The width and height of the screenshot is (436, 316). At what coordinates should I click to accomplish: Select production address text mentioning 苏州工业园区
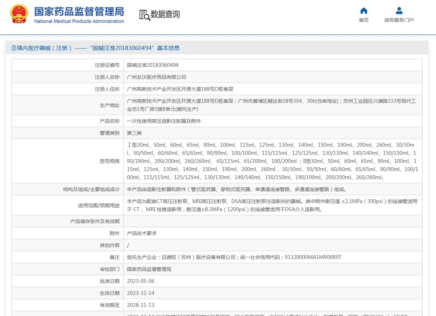pyautogui.click(x=272, y=105)
